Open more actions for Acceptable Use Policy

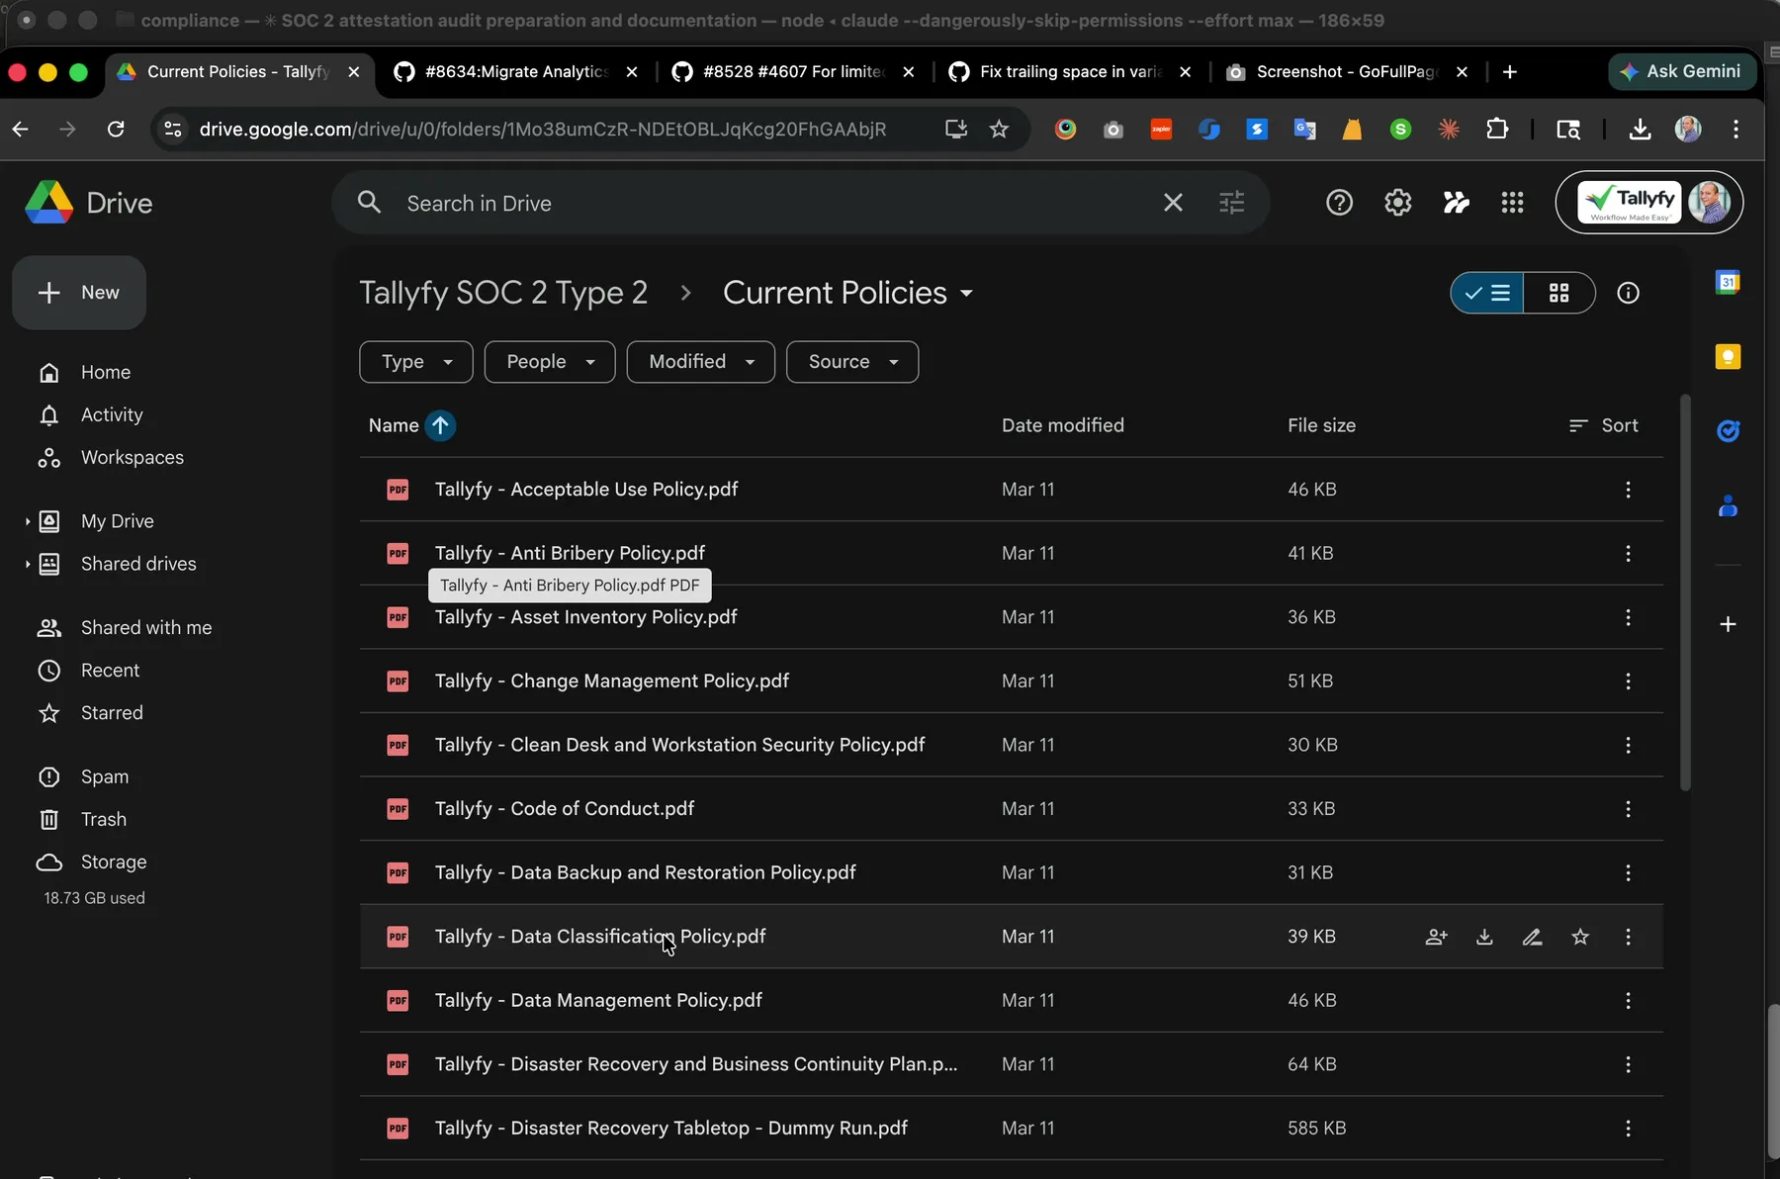pyautogui.click(x=1628, y=490)
